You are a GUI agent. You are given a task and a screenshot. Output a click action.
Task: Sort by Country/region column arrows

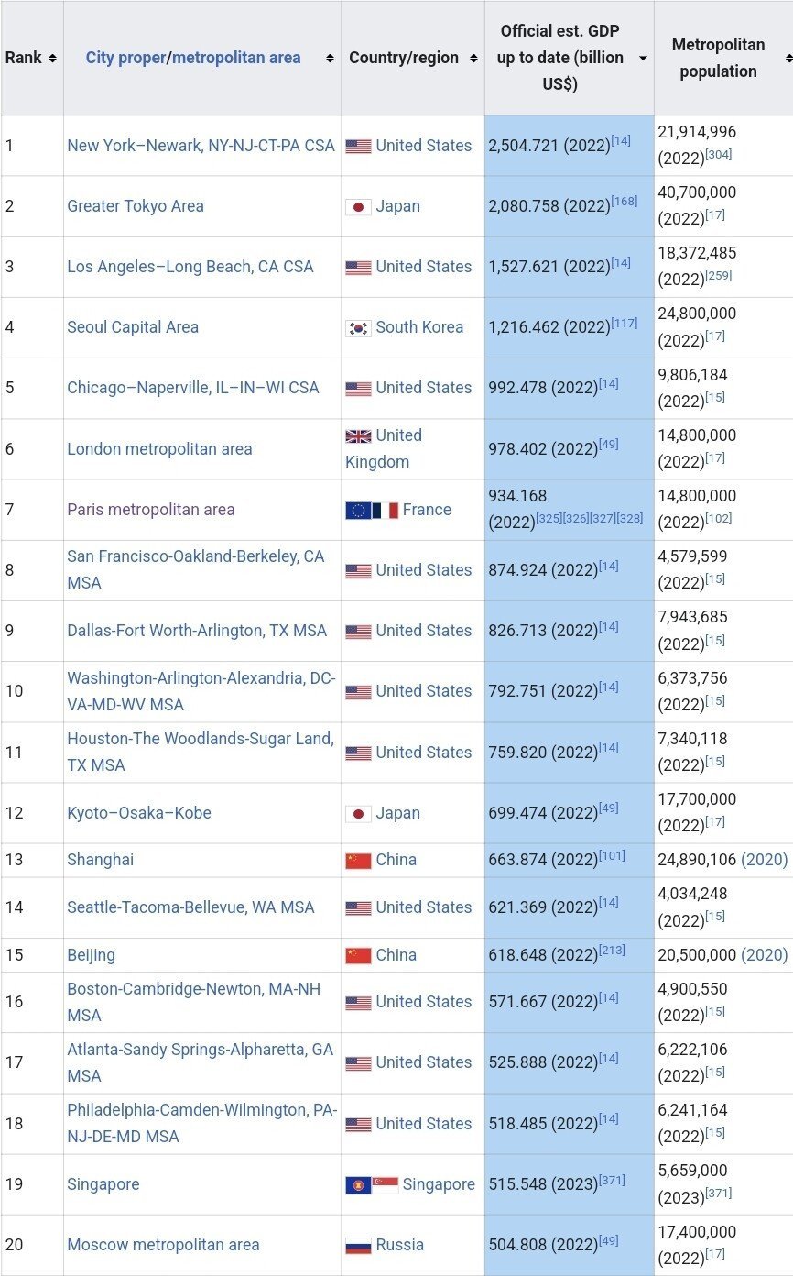pyautogui.click(x=473, y=58)
